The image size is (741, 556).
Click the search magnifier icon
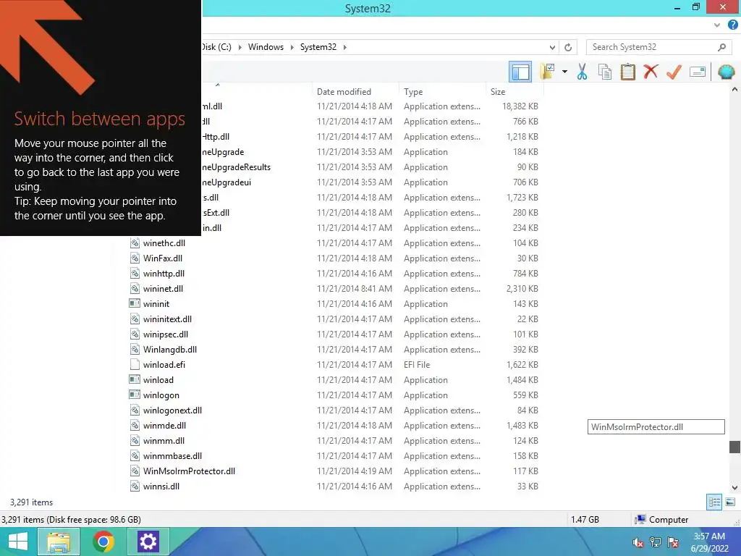pyautogui.click(x=721, y=47)
